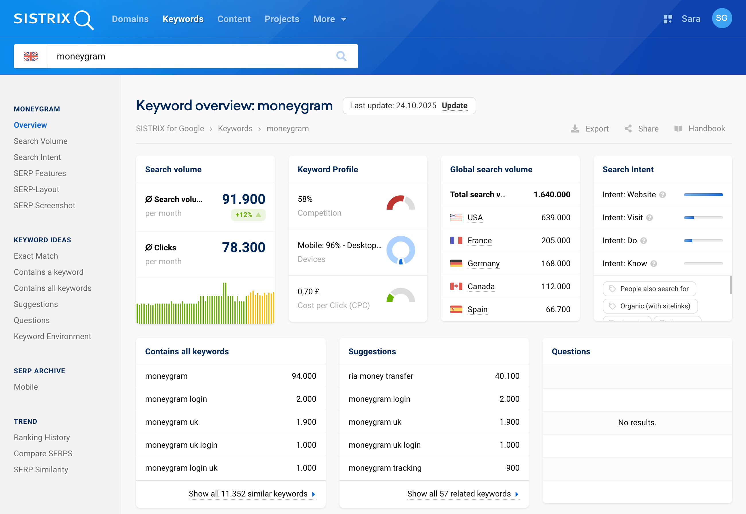The image size is (746, 514).
Task: Search for the keyword using the magnifier icon
Action: tap(342, 56)
